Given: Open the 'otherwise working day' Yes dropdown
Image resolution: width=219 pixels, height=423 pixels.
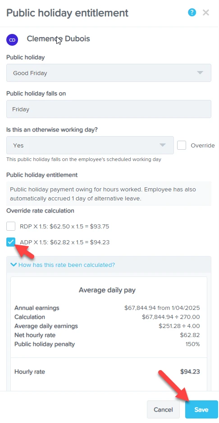Looking at the screenshot, I should click(x=90, y=145).
